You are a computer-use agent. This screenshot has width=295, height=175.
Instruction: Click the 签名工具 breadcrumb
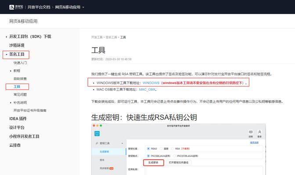[x=111, y=37]
